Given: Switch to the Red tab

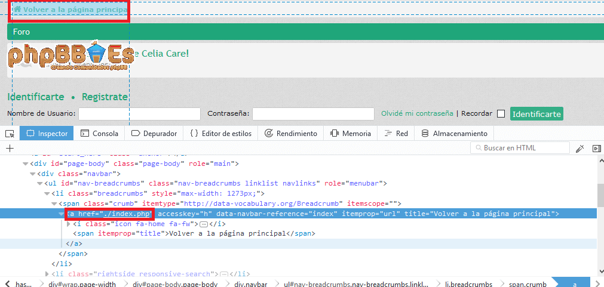Looking at the screenshot, I should pos(396,134).
